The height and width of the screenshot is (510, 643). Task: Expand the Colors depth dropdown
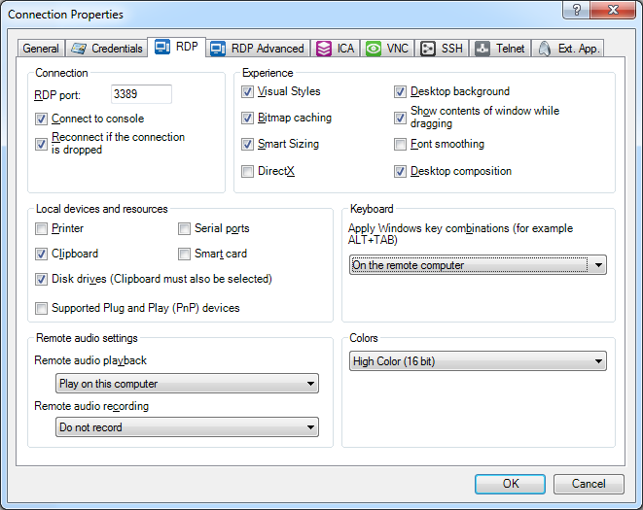478,361
